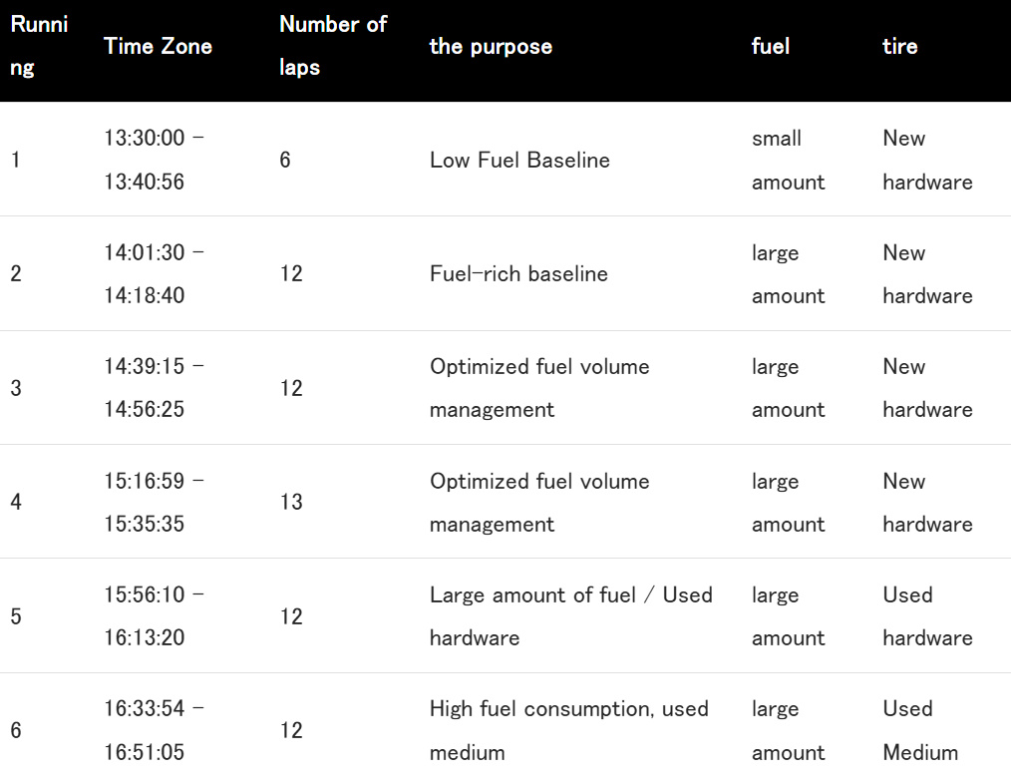This screenshot has height=783, width=1011.
Task: Click the 14:01:30 – 14:18:40 time cell
Action: (154, 273)
